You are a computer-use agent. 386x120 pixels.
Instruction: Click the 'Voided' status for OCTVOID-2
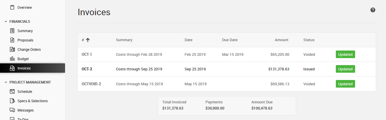(309, 84)
